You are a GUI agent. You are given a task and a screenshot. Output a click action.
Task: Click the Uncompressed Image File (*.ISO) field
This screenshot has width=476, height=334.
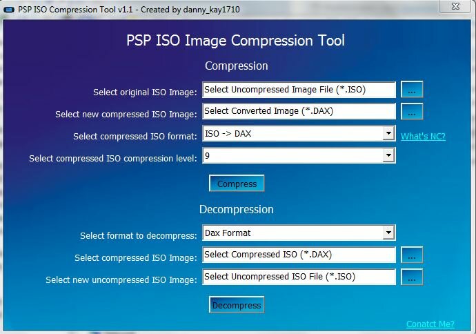tap(299, 90)
